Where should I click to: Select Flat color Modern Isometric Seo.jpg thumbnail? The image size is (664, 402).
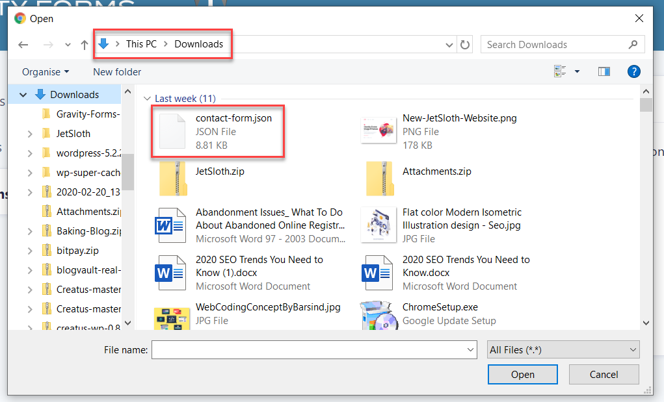[x=378, y=225]
